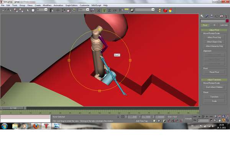Click the Undo arrow icon in toolbar
Screen dimensions: 230x150
tap(4, 10)
